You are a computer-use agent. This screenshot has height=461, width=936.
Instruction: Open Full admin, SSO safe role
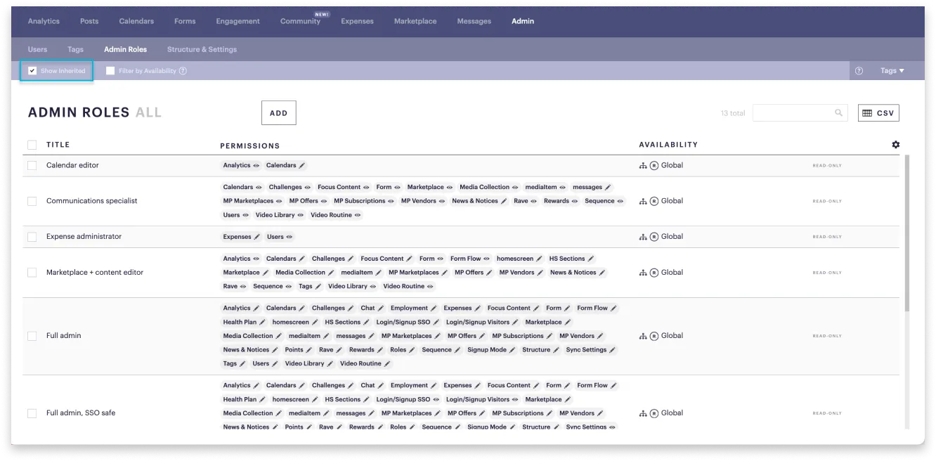81,413
